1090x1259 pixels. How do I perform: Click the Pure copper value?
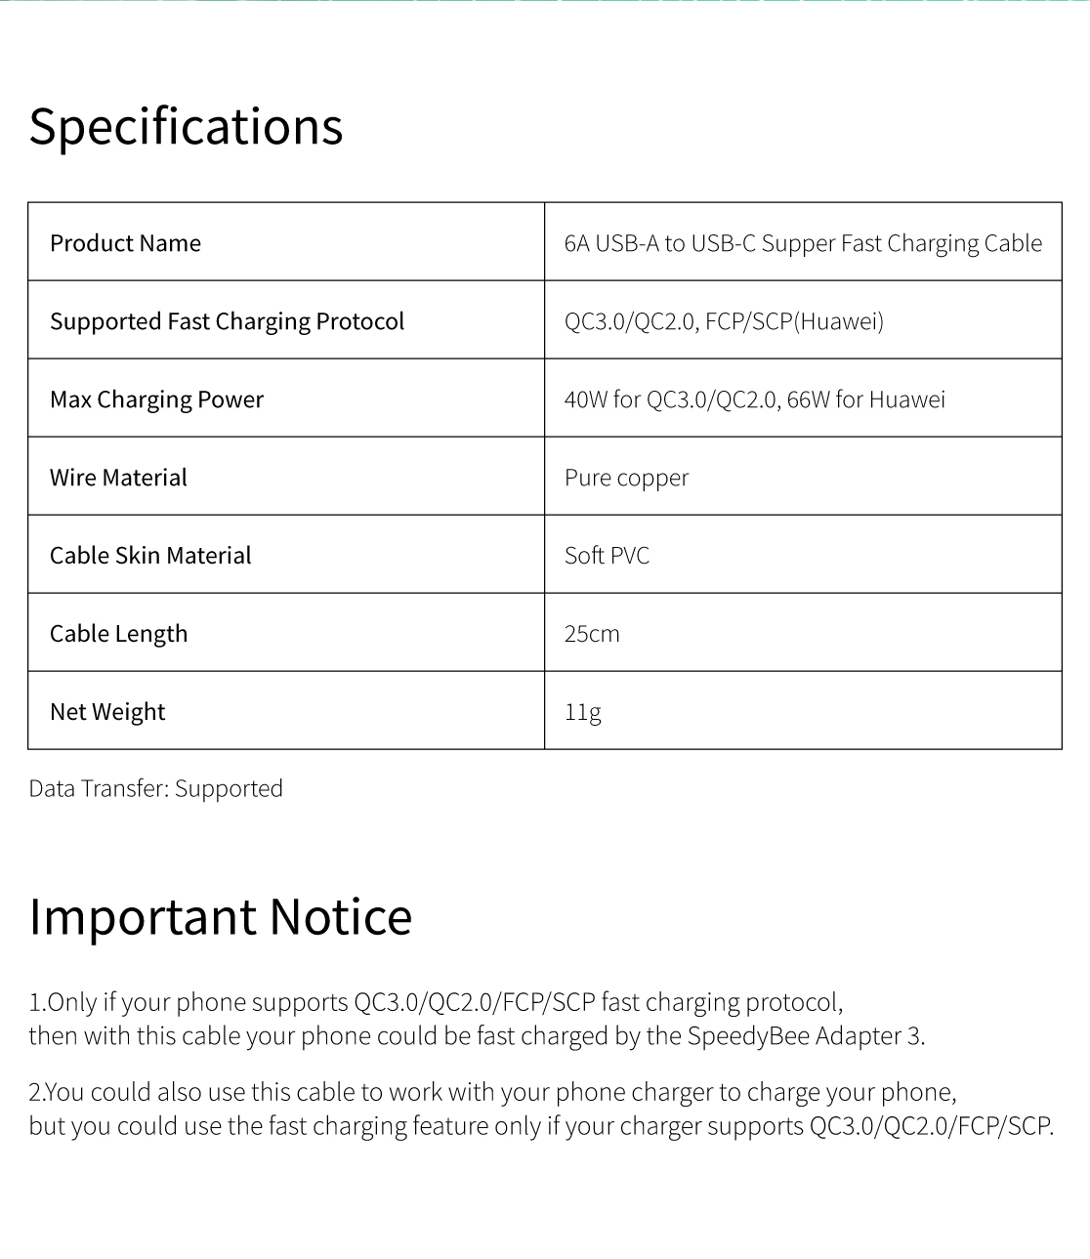click(626, 479)
